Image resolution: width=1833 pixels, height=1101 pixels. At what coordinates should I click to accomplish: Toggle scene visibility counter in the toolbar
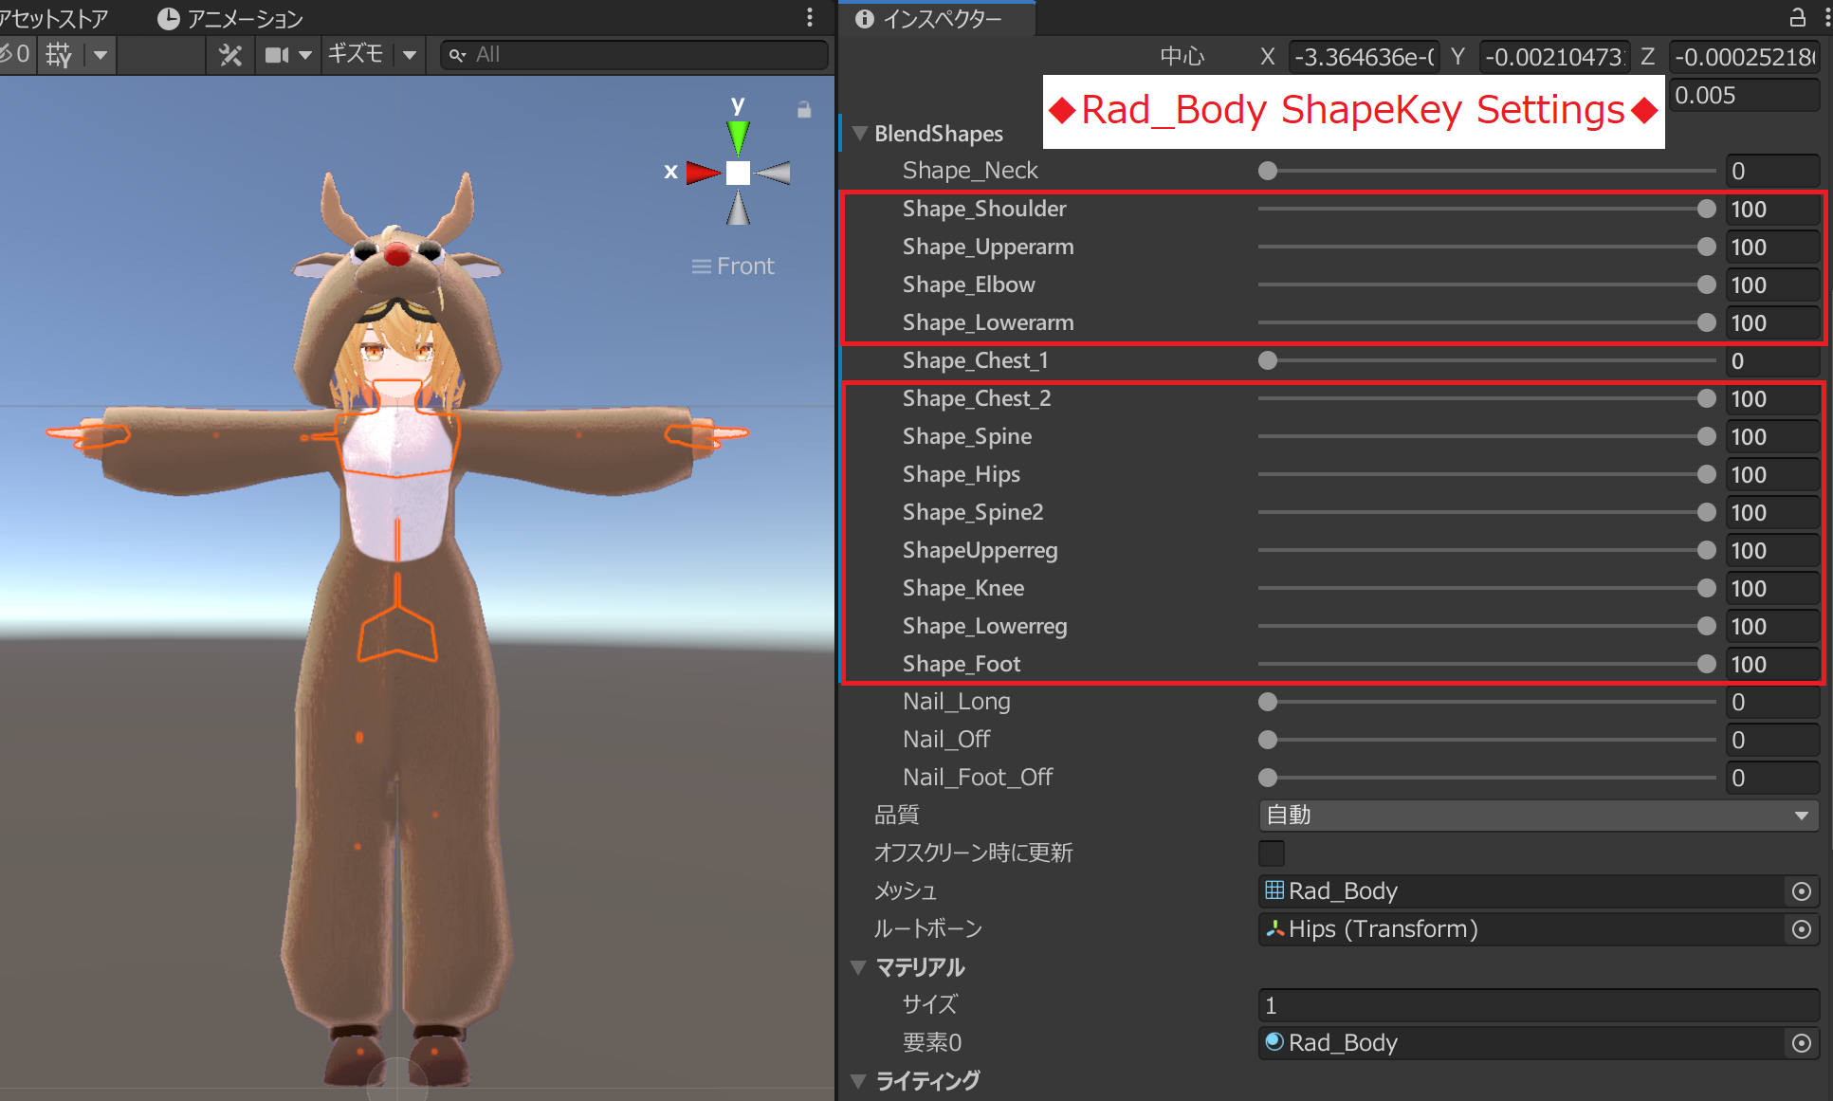click(13, 54)
